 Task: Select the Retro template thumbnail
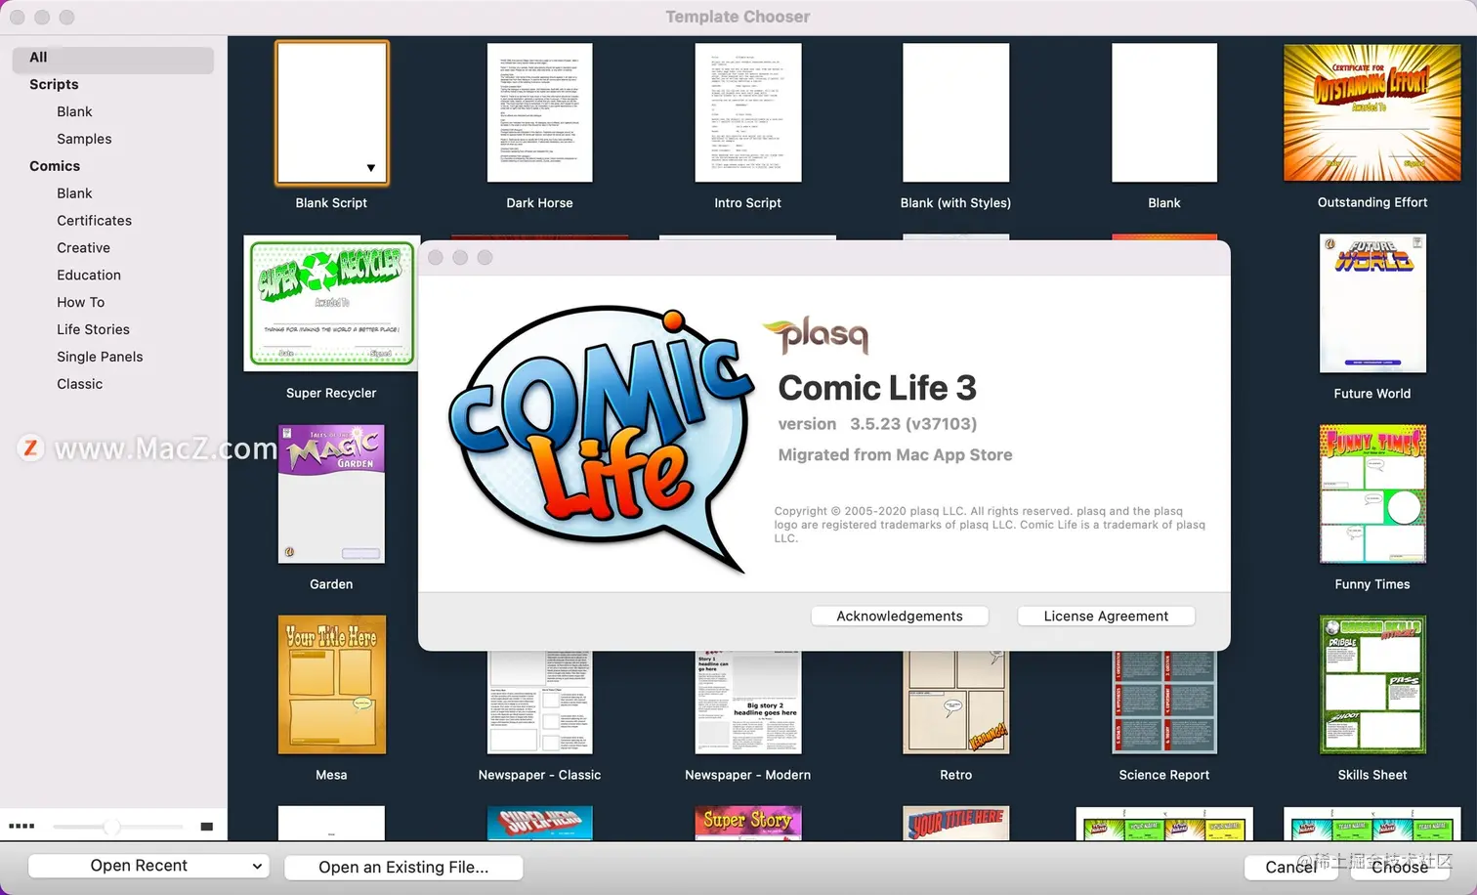click(955, 703)
